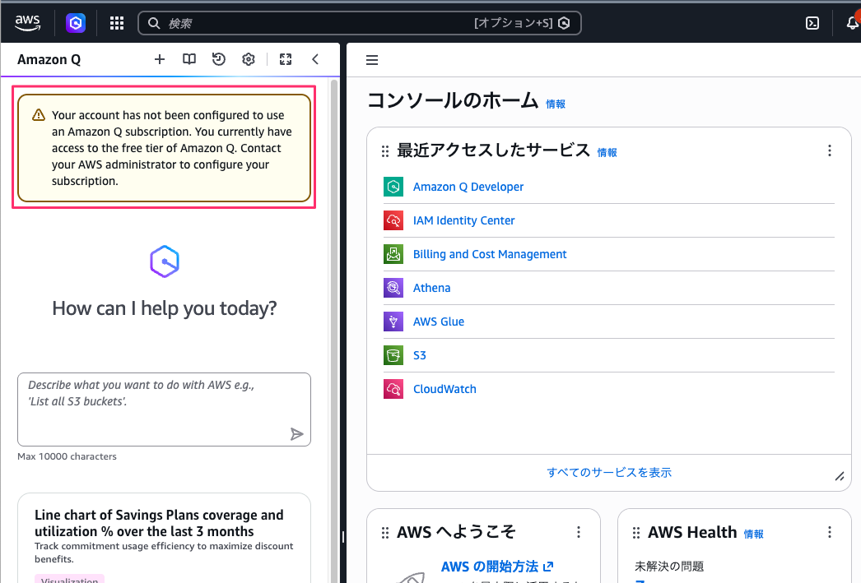Screen dimensions: 861x583
Task: Open the Amazon Q prompt library book icon
Action: pyautogui.click(x=189, y=59)
